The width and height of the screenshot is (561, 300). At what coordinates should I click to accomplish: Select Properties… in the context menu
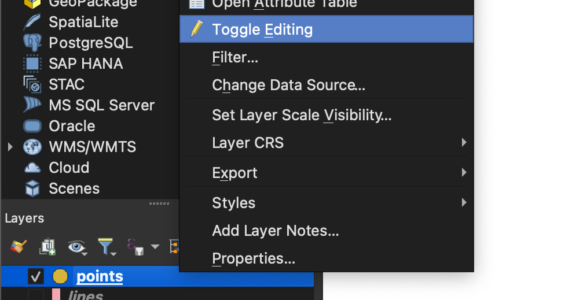click(x=254, y=258)
